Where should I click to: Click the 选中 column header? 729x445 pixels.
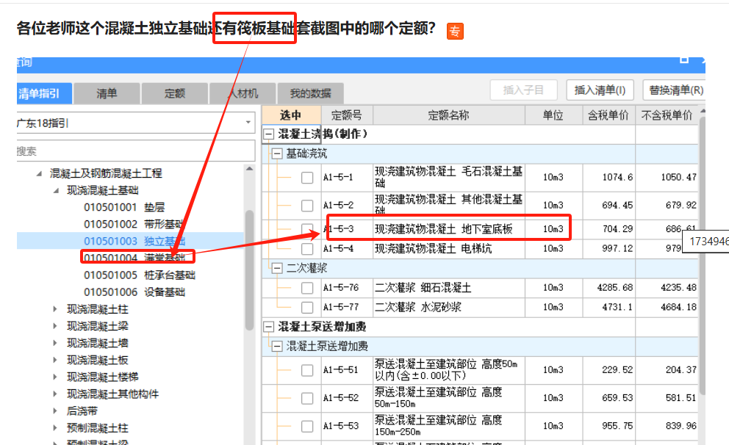point(291,115)
